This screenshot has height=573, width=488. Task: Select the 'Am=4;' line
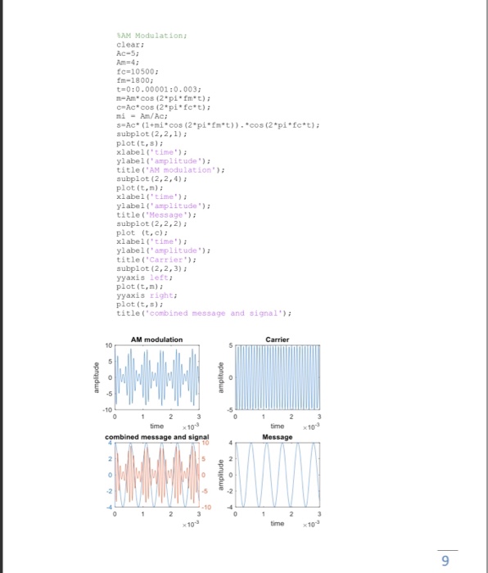coord(128,62)
